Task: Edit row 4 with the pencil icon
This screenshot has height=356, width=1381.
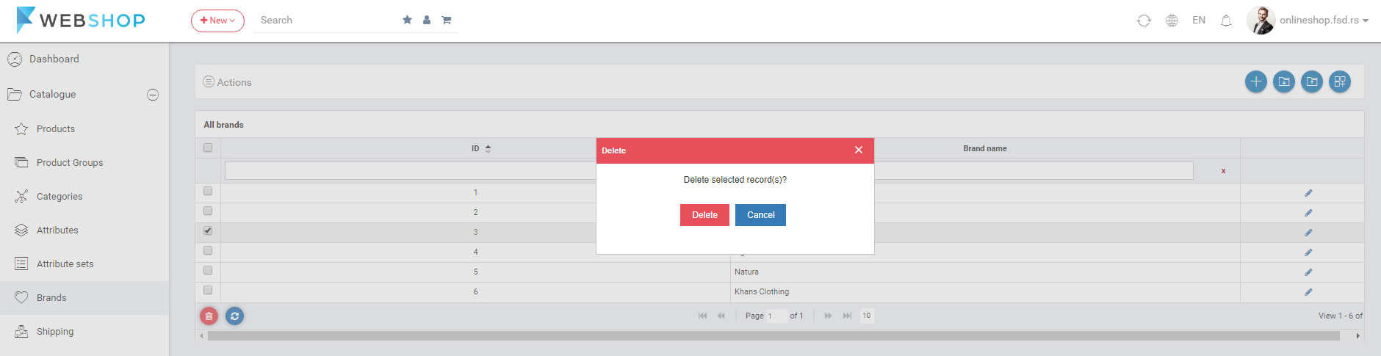Action: [x=1308, y=253]
